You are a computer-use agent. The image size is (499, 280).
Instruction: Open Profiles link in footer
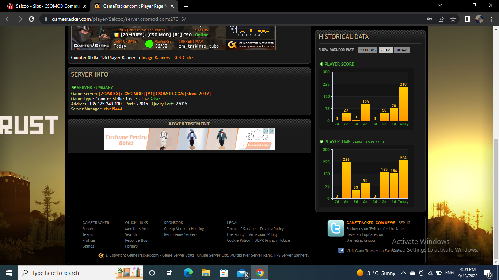pyautogui.click(x=89, y=240)
